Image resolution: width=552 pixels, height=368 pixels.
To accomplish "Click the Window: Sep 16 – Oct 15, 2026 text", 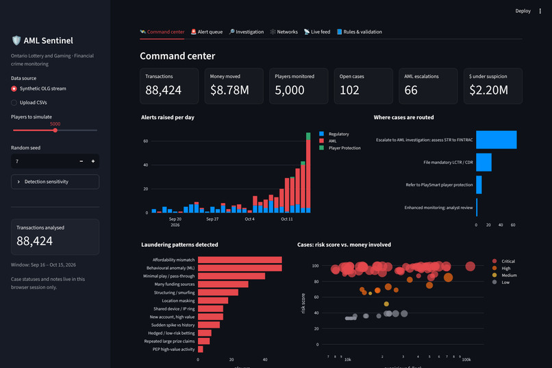I will (x=43, y=265).
